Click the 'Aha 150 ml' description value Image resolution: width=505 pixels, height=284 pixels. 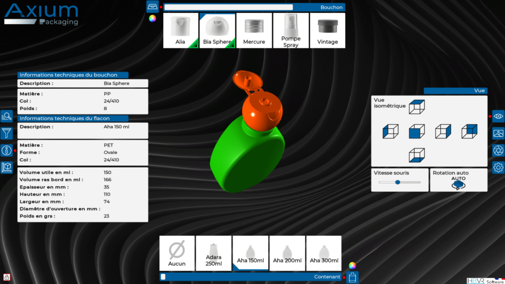click(x=116, y=127)
